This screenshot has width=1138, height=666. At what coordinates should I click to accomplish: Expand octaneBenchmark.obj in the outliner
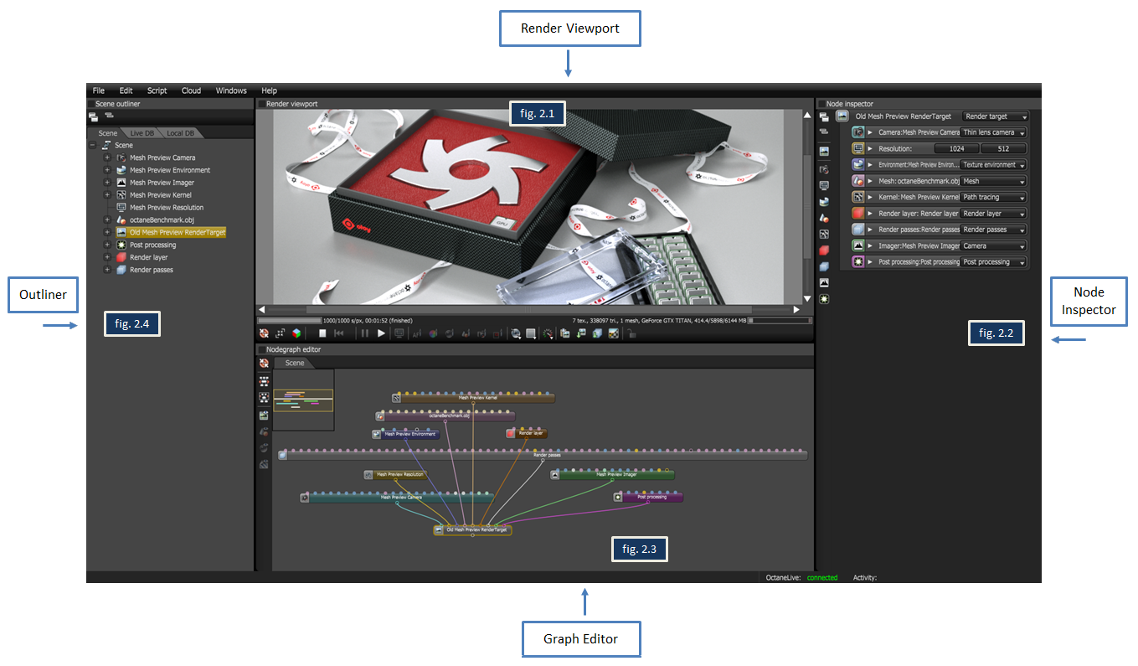pyautogui.click(x=107, y=219)
